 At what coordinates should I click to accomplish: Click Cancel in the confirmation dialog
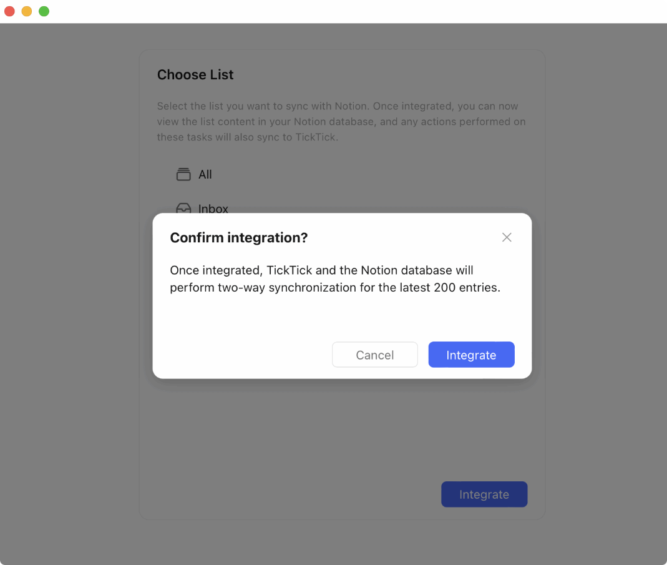pyautogui.click(x=375, y=355)
